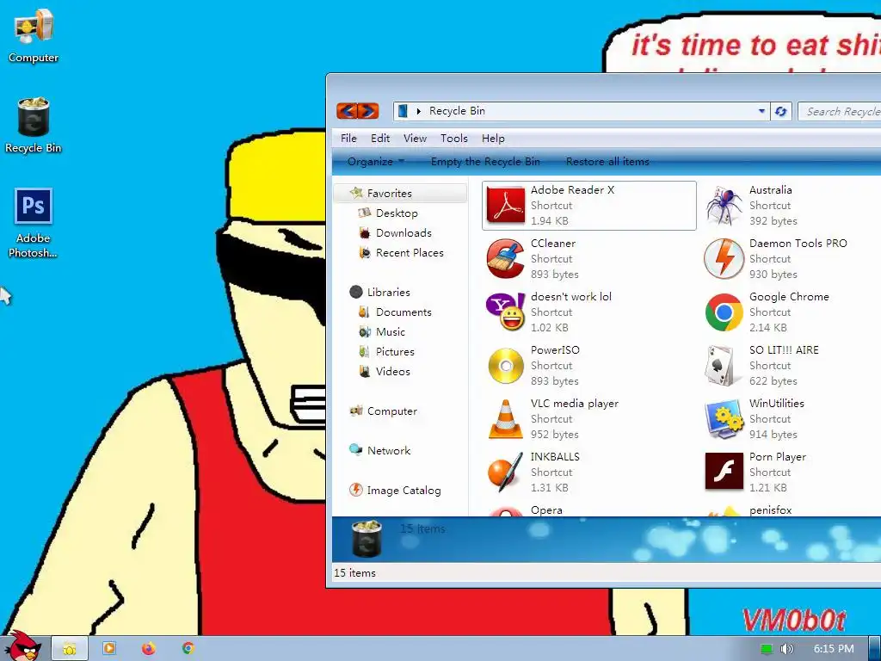This screenshot has height=661, width=881.
Task: Select the VLC media player cone icon
Action: click(x=506, y=419)
